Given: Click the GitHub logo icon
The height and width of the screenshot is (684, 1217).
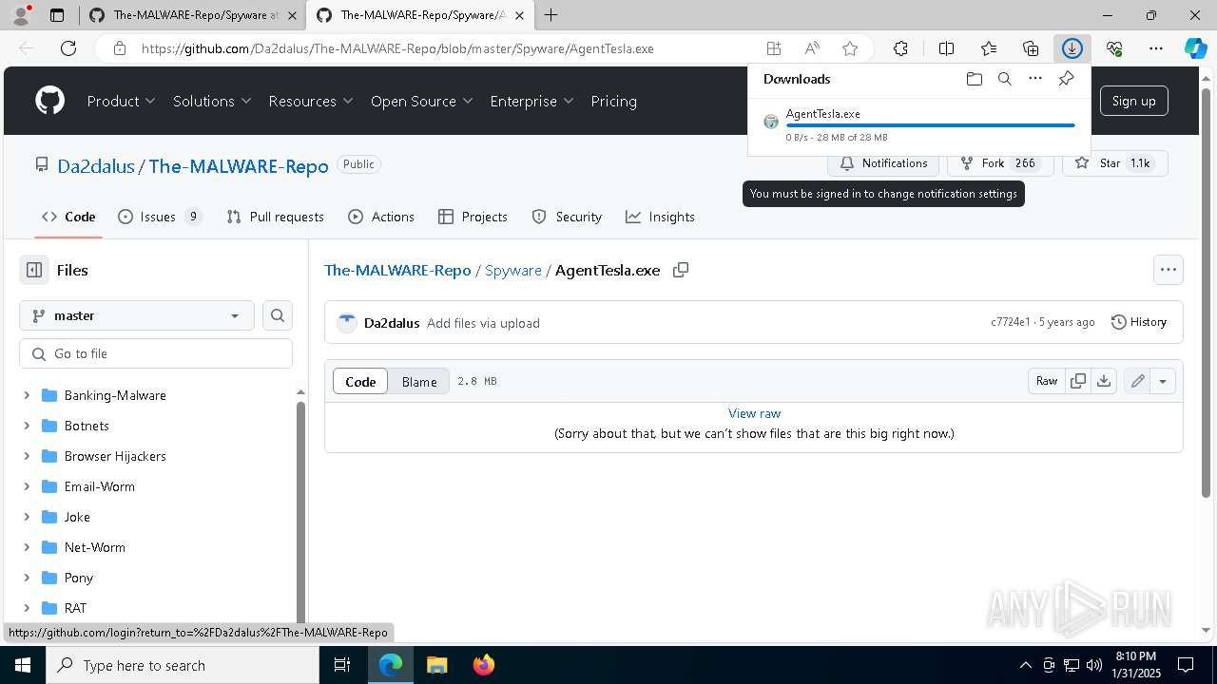Looking at the screenshot, I should tap(49, 101).
